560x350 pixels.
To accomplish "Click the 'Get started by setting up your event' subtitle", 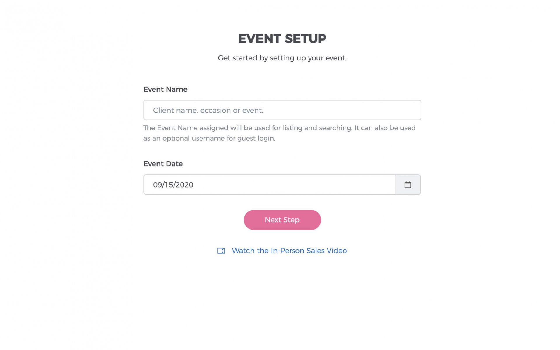I will [x=282, y=58].
